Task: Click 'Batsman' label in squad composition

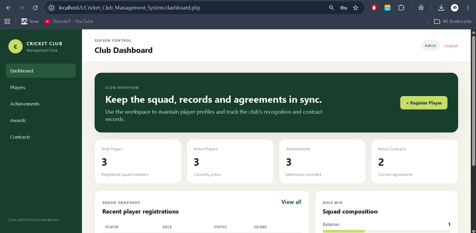Action: coord(331,225)
